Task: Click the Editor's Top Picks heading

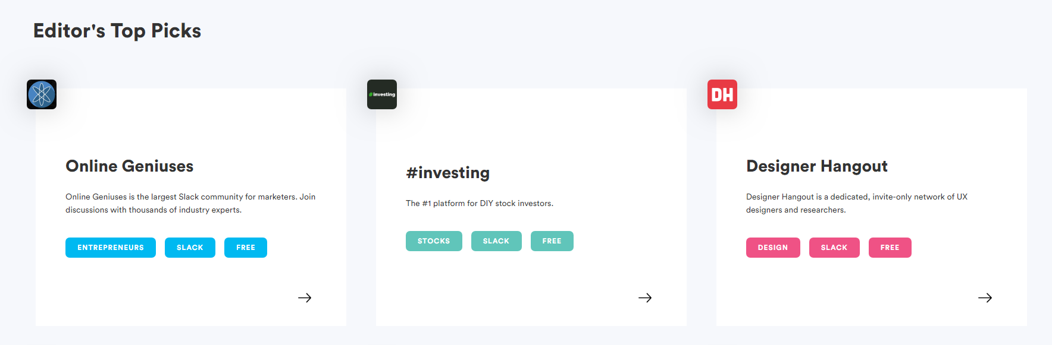Action: click(x=117, y=31)
